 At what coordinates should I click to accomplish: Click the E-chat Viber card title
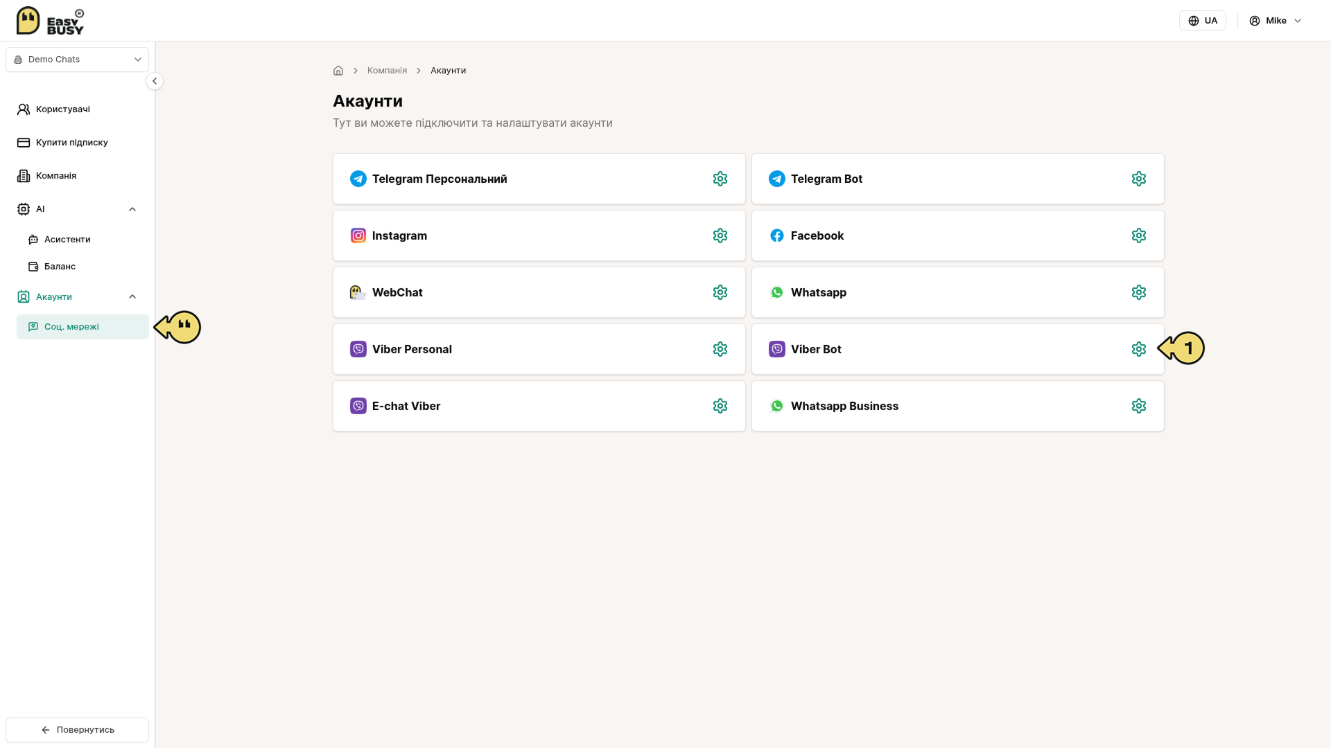(x=406, y=406)
